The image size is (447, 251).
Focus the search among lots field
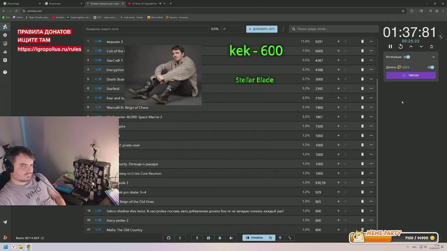(334, 29)
